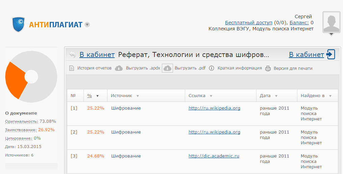
Task: Open the Дата column filter arrow
Action: (276, 96)
